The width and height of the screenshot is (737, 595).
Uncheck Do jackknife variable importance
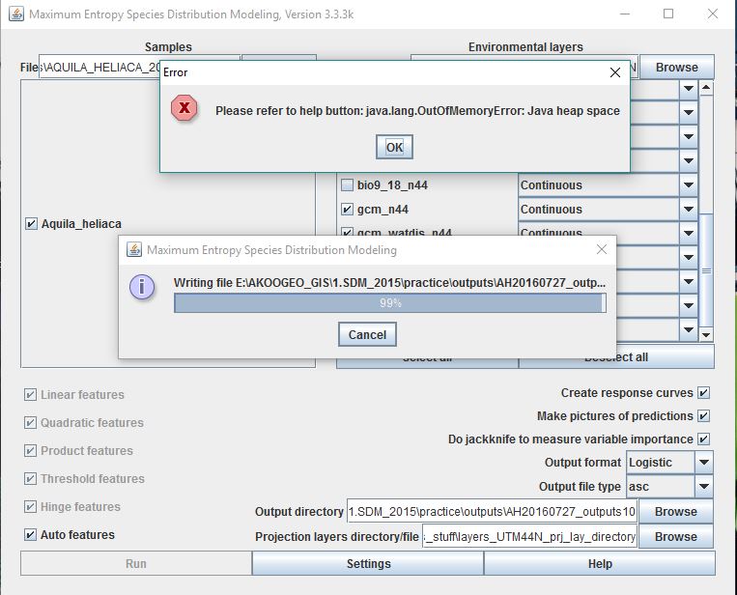click(703, 439)
